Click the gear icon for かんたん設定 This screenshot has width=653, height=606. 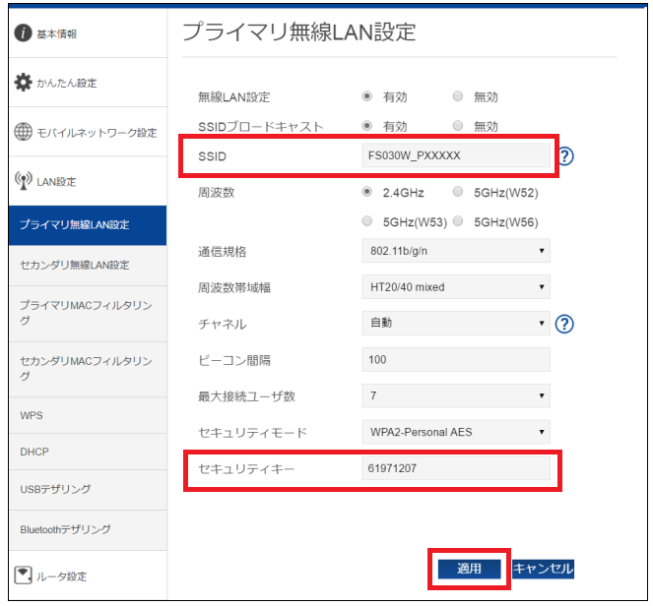[x=23, y=83]
